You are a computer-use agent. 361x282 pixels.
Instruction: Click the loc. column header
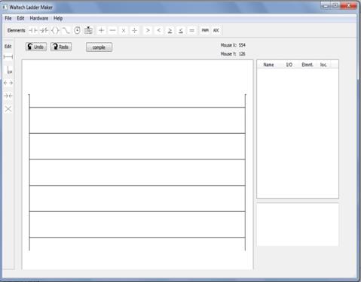tap(323, 65)
